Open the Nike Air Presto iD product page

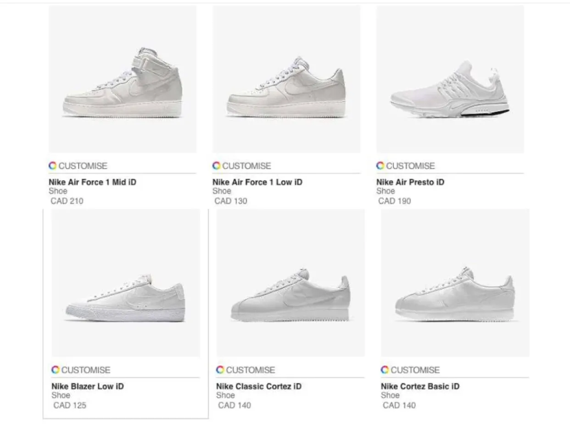pos(410,182)
